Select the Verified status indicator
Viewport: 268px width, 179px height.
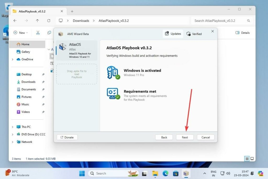[x=194, y=34]
